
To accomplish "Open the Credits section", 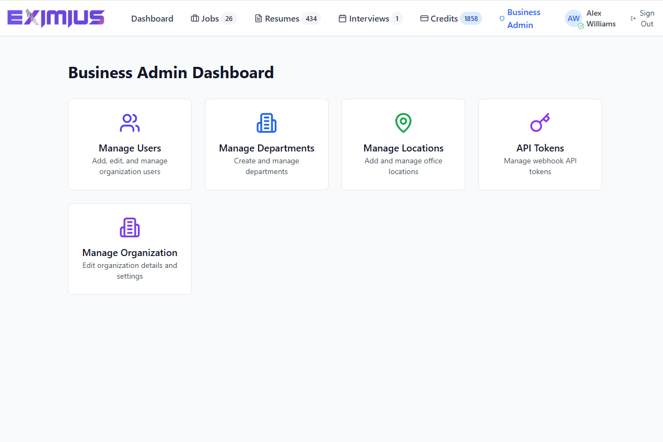I will pyautogui.click(x=444, y=18).
